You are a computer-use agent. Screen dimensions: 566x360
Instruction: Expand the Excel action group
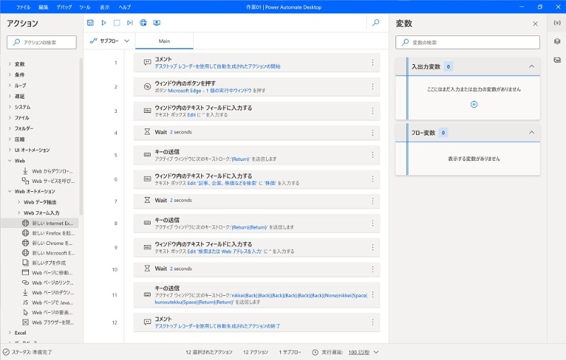21,332
